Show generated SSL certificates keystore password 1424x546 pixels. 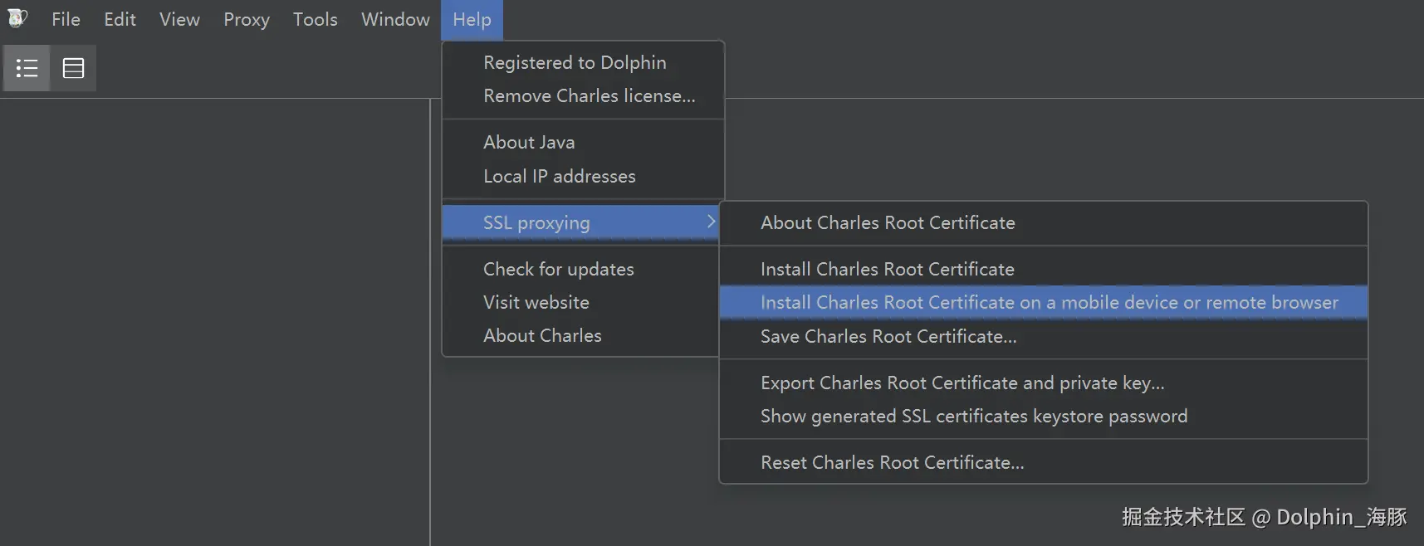coord(1043,416)
